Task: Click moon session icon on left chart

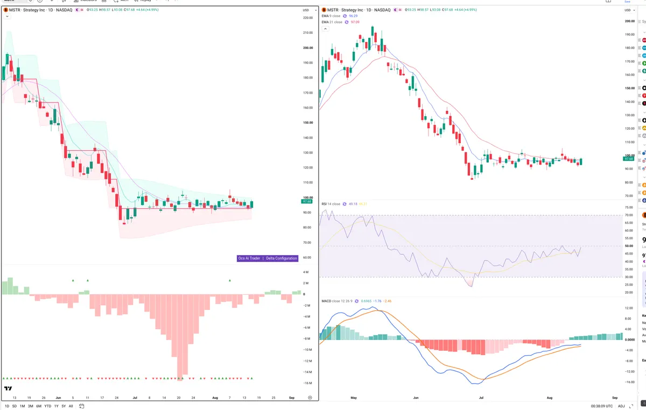Action: click(x=76, y=10)
